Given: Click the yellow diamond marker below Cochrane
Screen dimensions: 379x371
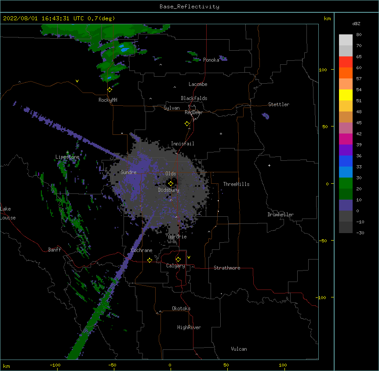Looking at the screenshot, I should [x=149, y=260].
